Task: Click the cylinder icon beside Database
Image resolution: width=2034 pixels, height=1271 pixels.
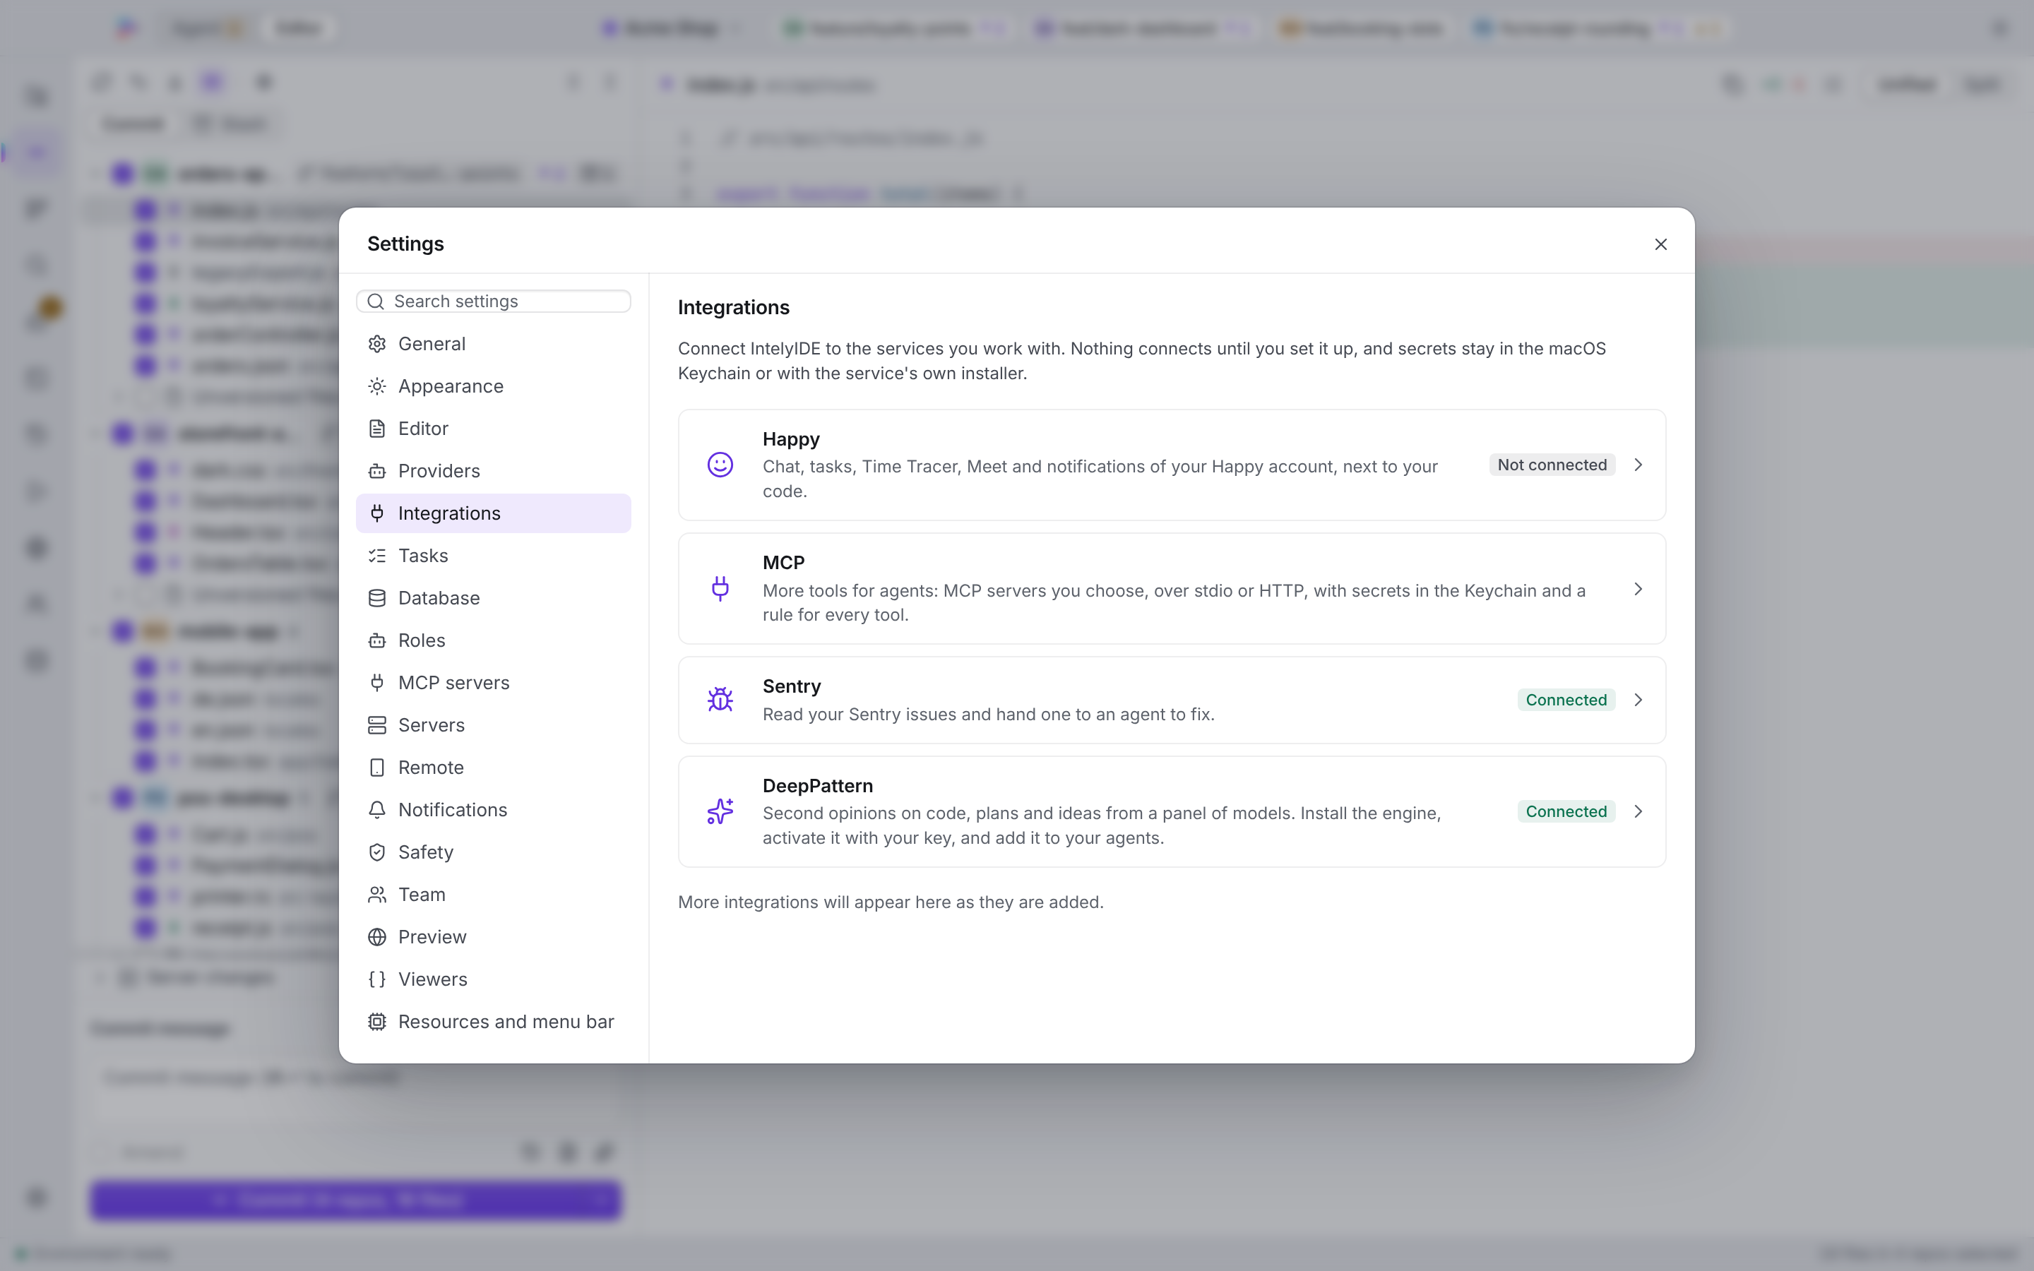Action: pyautogui.click(x=377, y=597)
